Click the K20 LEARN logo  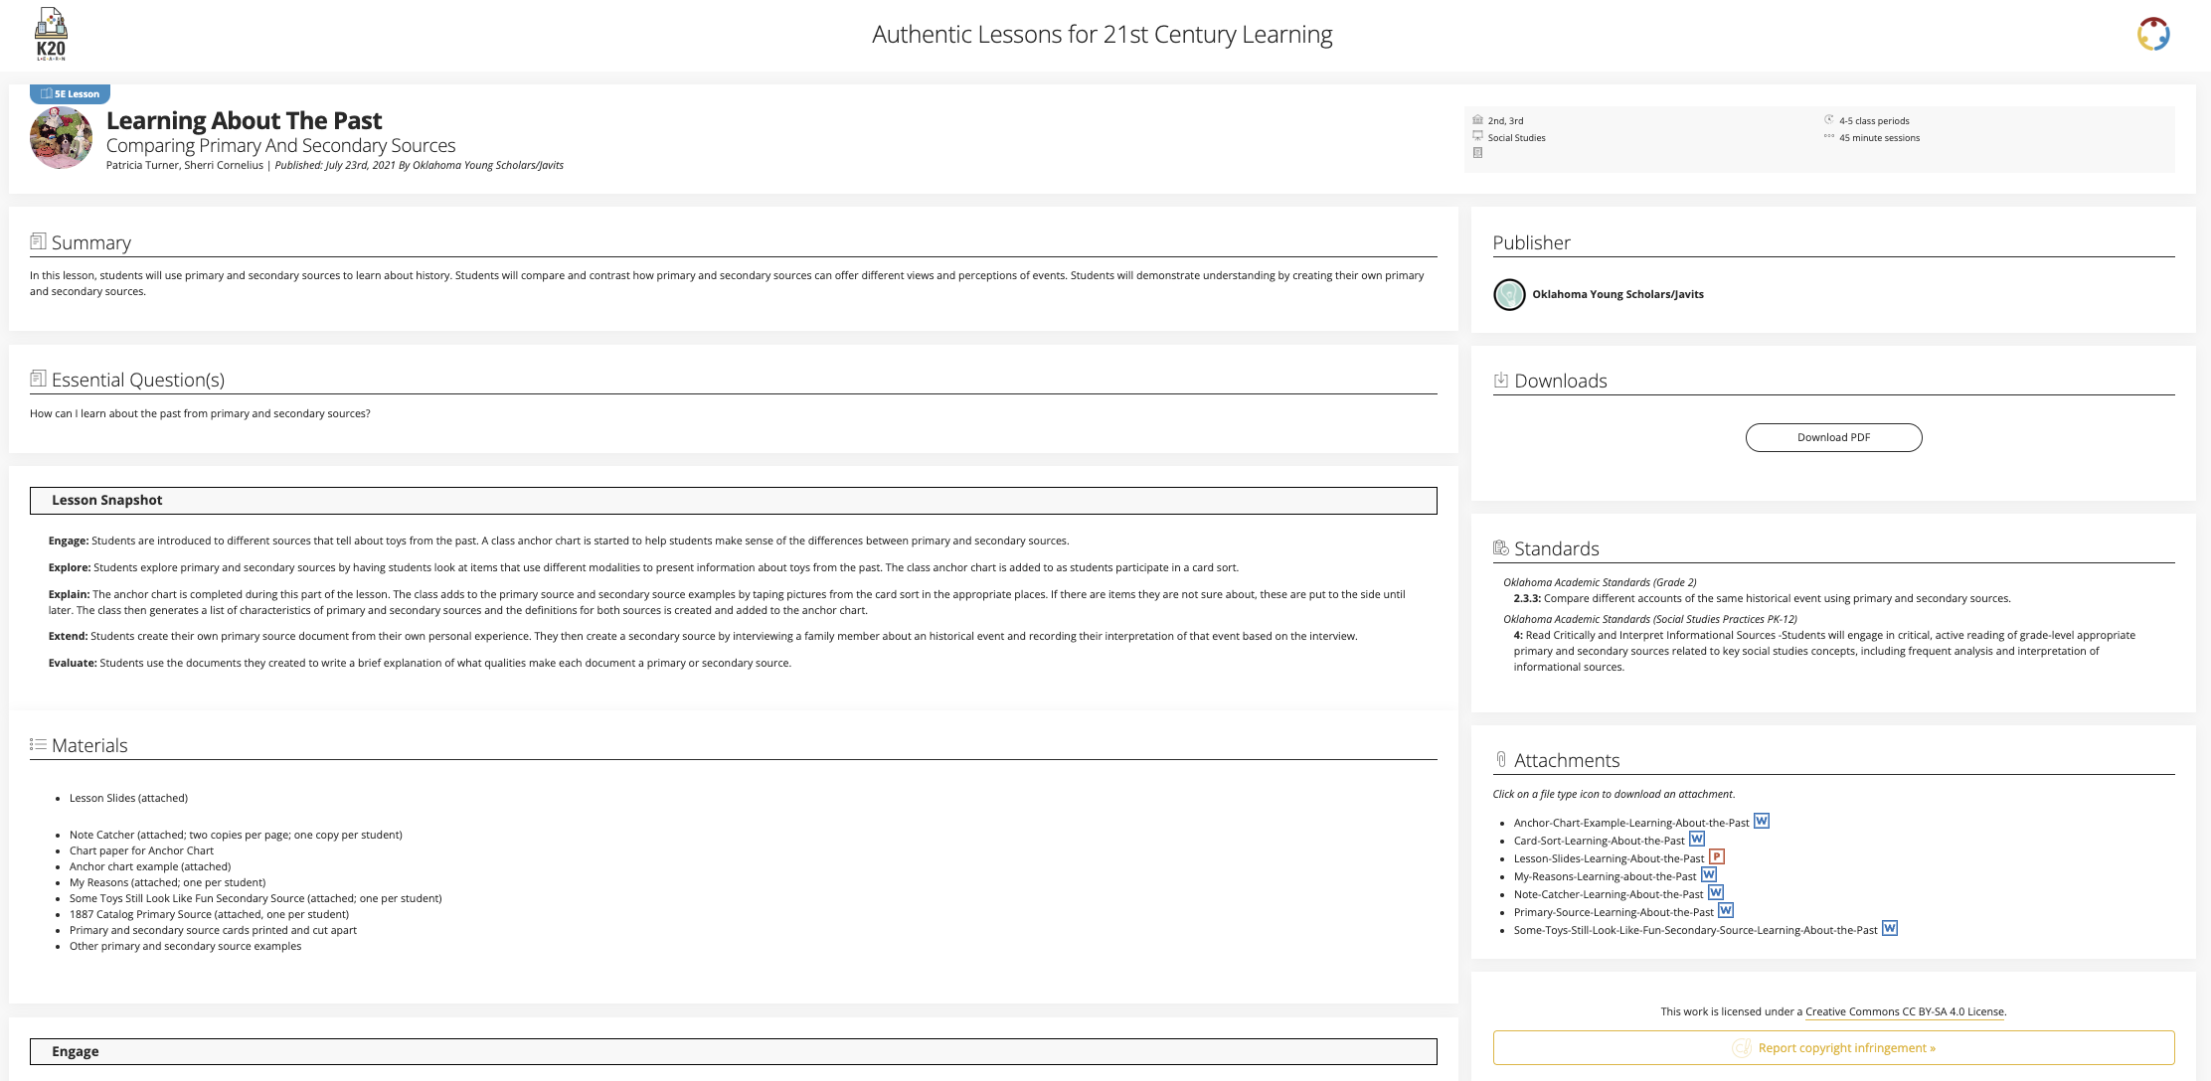click(50, 34)
